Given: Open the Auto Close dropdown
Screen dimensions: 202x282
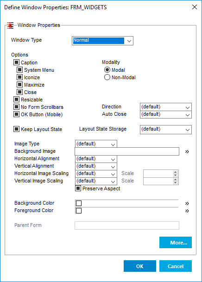Looking at the screenshot, I should [166, 114].
